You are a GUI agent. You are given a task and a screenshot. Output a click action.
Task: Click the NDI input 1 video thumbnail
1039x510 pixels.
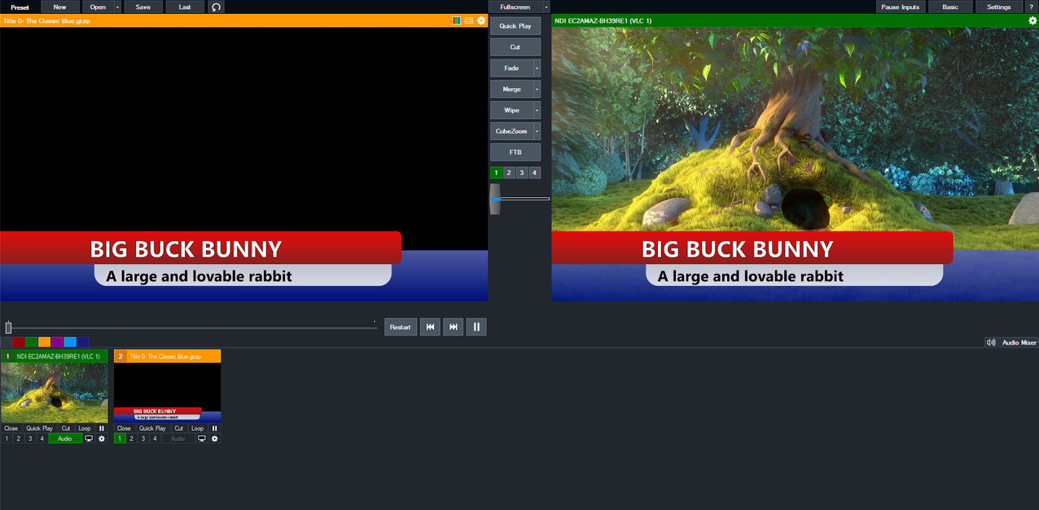click(x=54, y=389)
